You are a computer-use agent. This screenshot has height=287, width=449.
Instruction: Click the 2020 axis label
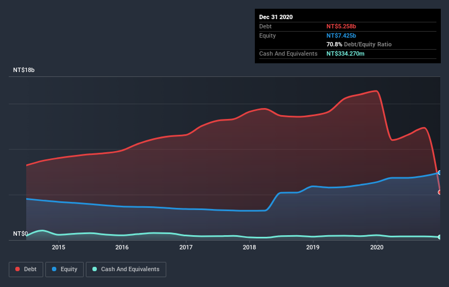click(377, 247)
